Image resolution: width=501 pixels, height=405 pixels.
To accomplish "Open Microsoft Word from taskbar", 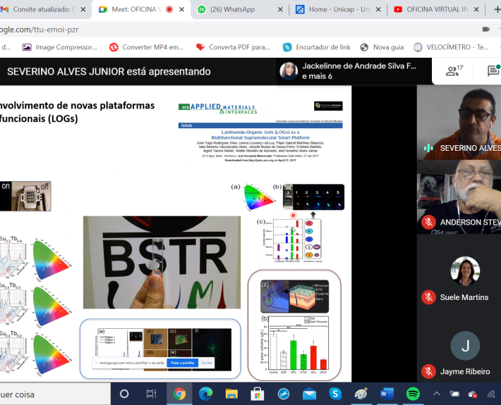I will point(387,394).
